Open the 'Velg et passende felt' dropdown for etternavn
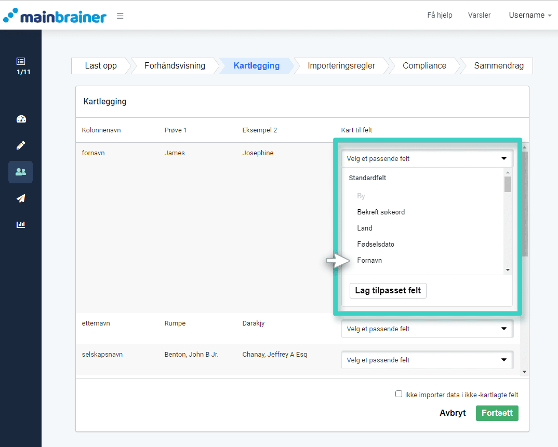 [427, 329]
